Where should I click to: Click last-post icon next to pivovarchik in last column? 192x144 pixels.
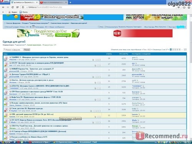[x=143, y=74]
